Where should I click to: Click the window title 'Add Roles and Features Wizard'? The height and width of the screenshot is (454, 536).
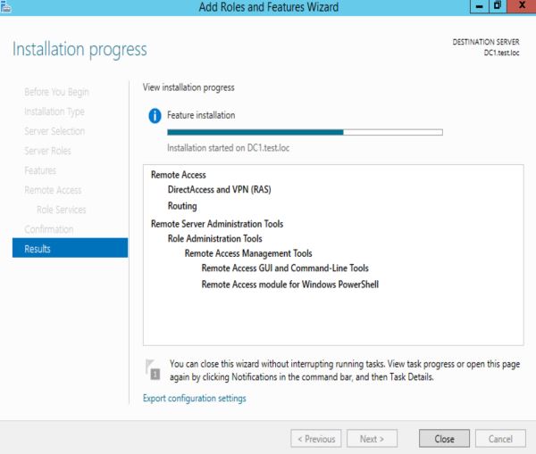[269, 7]
